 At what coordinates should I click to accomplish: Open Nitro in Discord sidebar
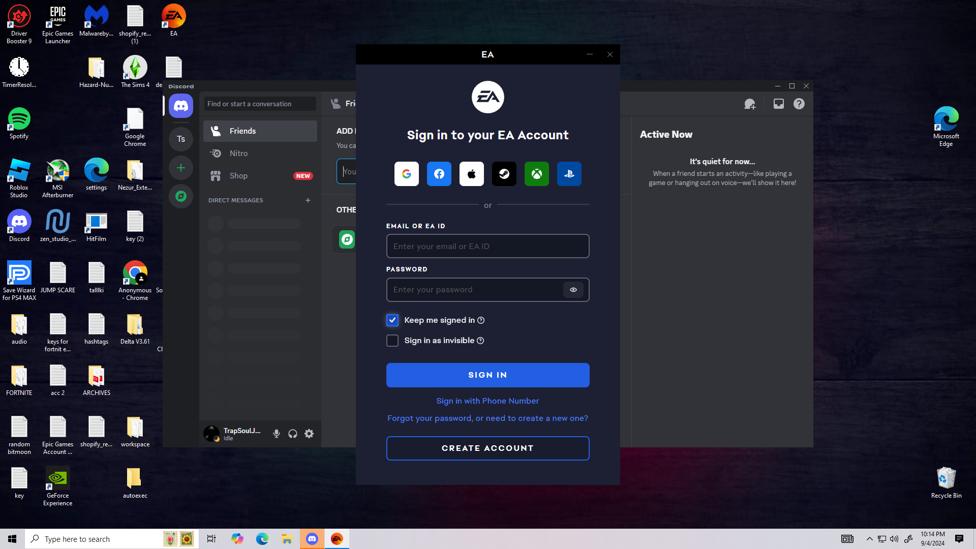point(238,154)
